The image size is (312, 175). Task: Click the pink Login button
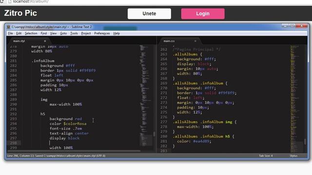[203, 14]
